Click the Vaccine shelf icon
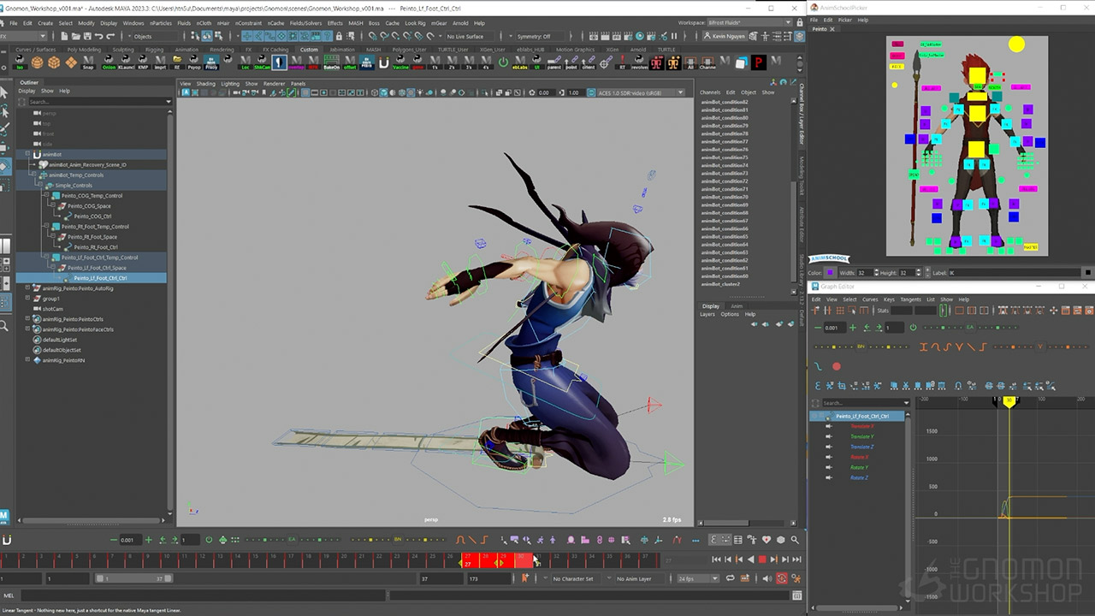 400,62
